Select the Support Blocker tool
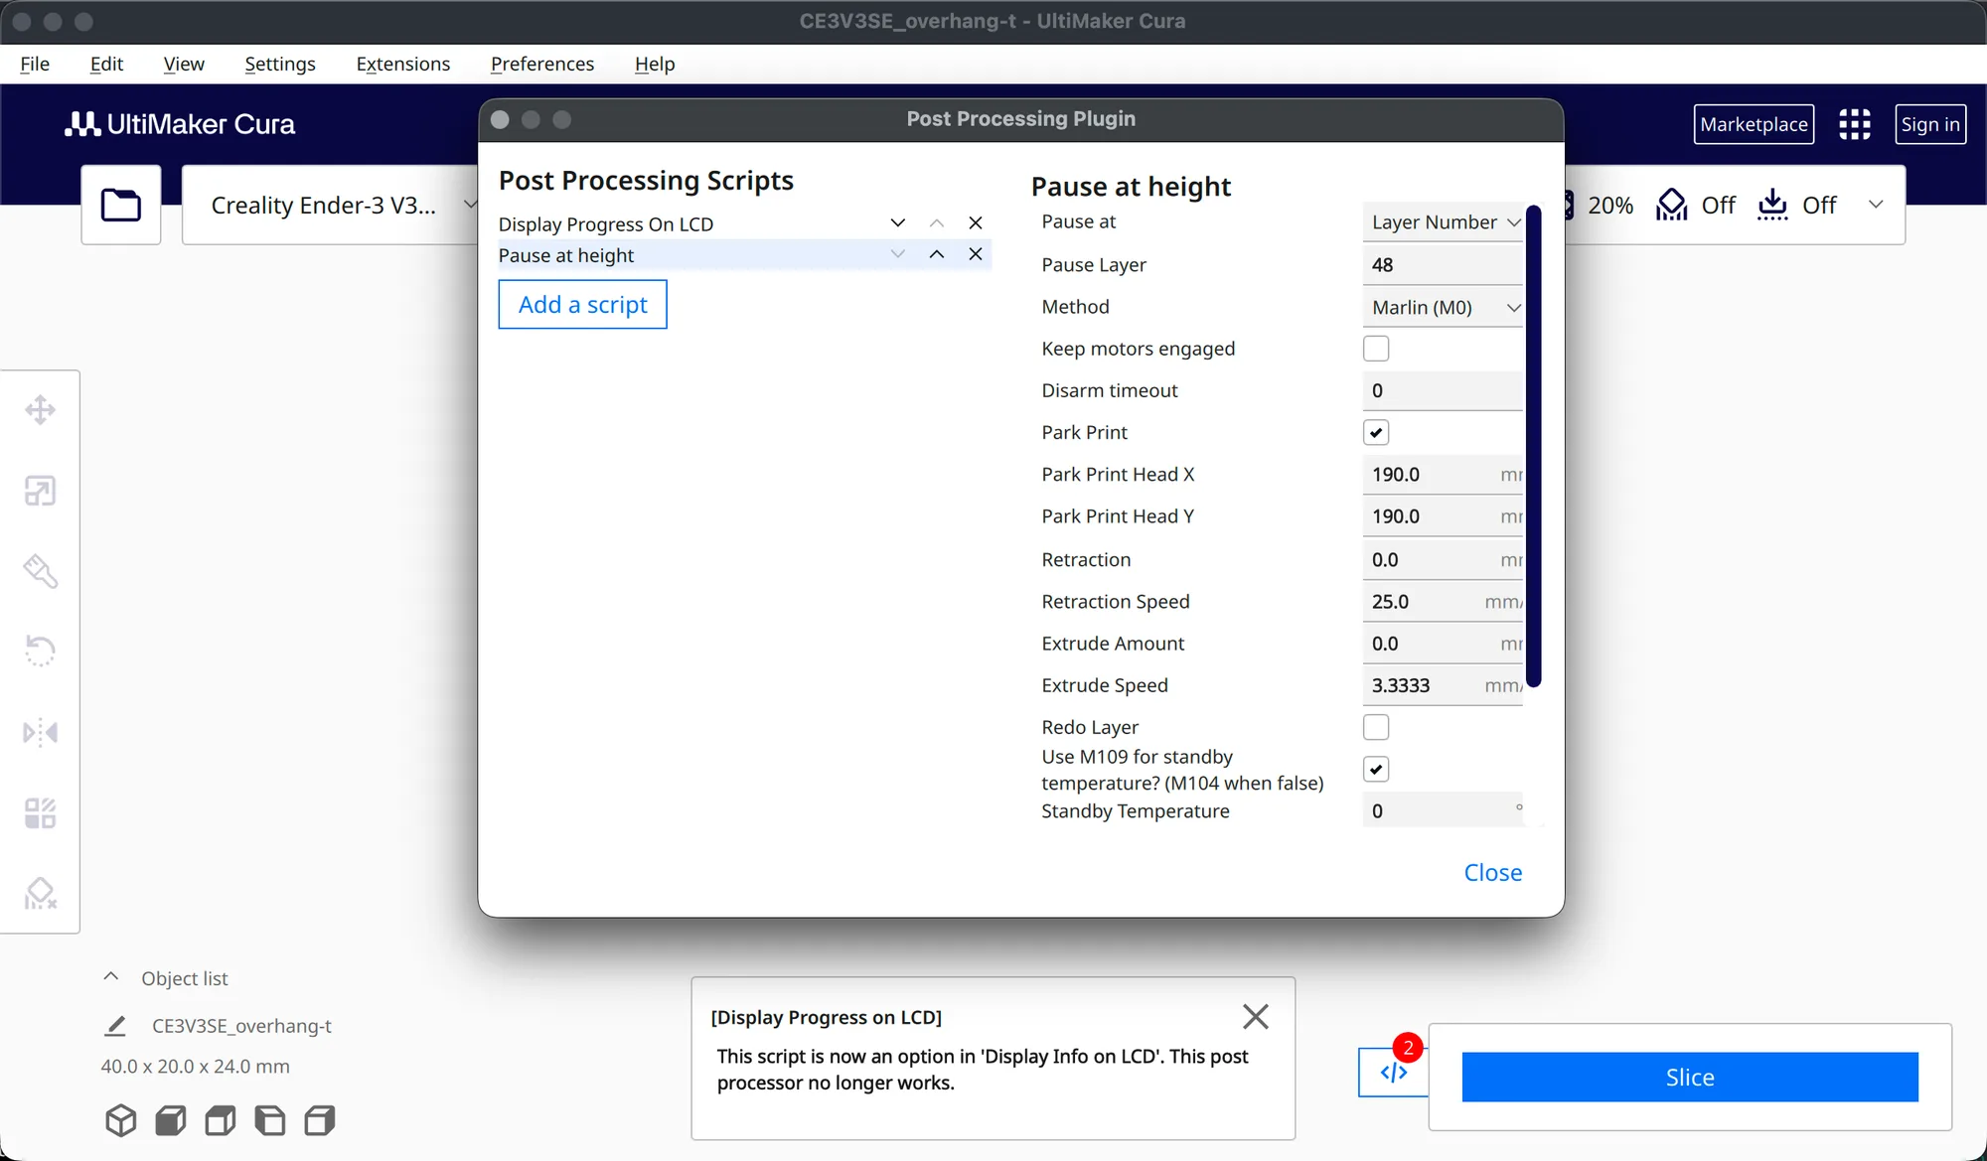The width and height of the screenshot is (1987, 1161). pos(40,894)
